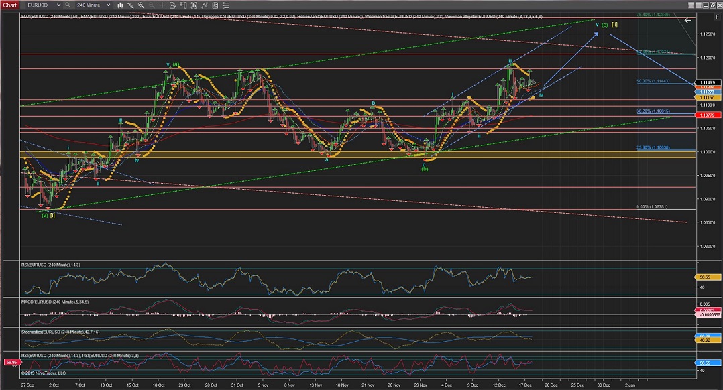This screenshot has height=390, width=723.
Task: Select the Chart tab label
Action: [x=9, y=5]
